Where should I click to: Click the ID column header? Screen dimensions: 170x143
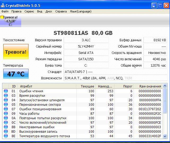pos(13,86)
